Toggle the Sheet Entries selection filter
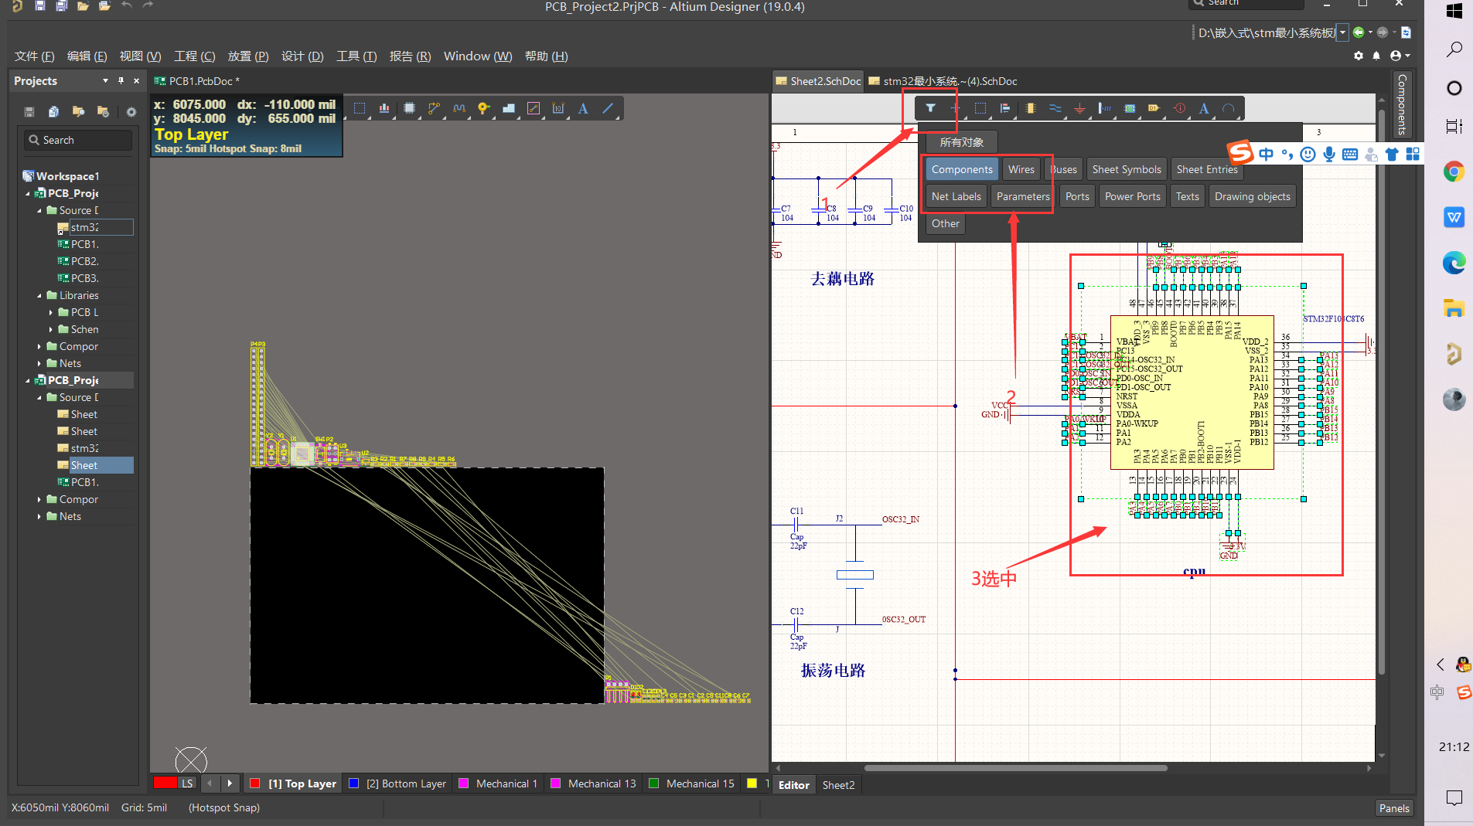Image resolution: width=1473 pixels, height=826 pixels. (1207, 169)
